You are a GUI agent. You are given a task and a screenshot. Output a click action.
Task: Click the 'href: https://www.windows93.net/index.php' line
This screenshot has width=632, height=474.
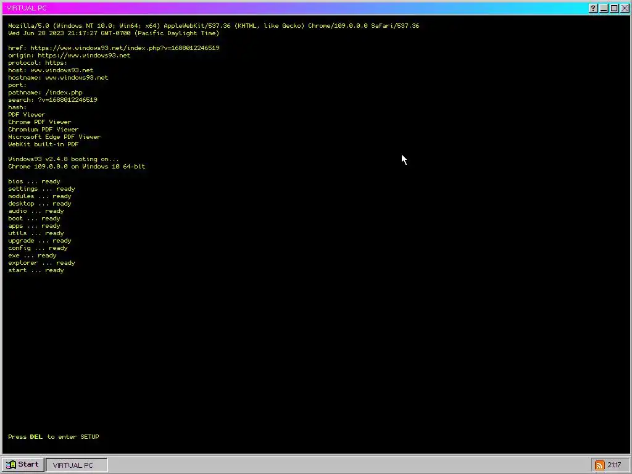click(114, 48)
